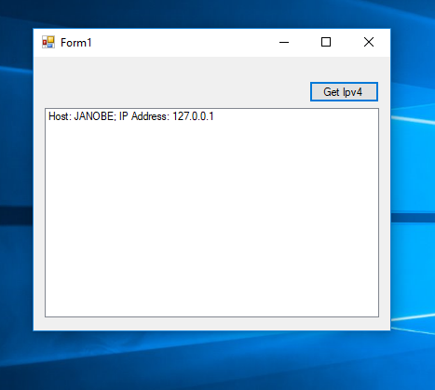The image size is (435, 390).
Task: Maximize the Form1 window
Action: (x=326, y=42)
